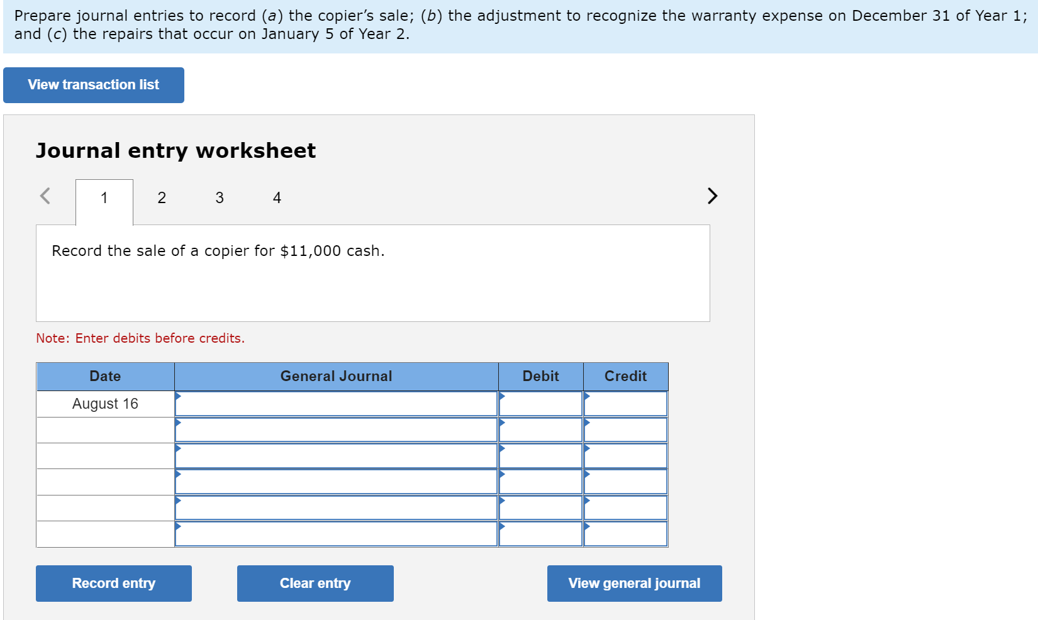Viewport: 1038px width, 620px height.
Task: Select the Debit field in the second row
Action: (x=541, y=430)
